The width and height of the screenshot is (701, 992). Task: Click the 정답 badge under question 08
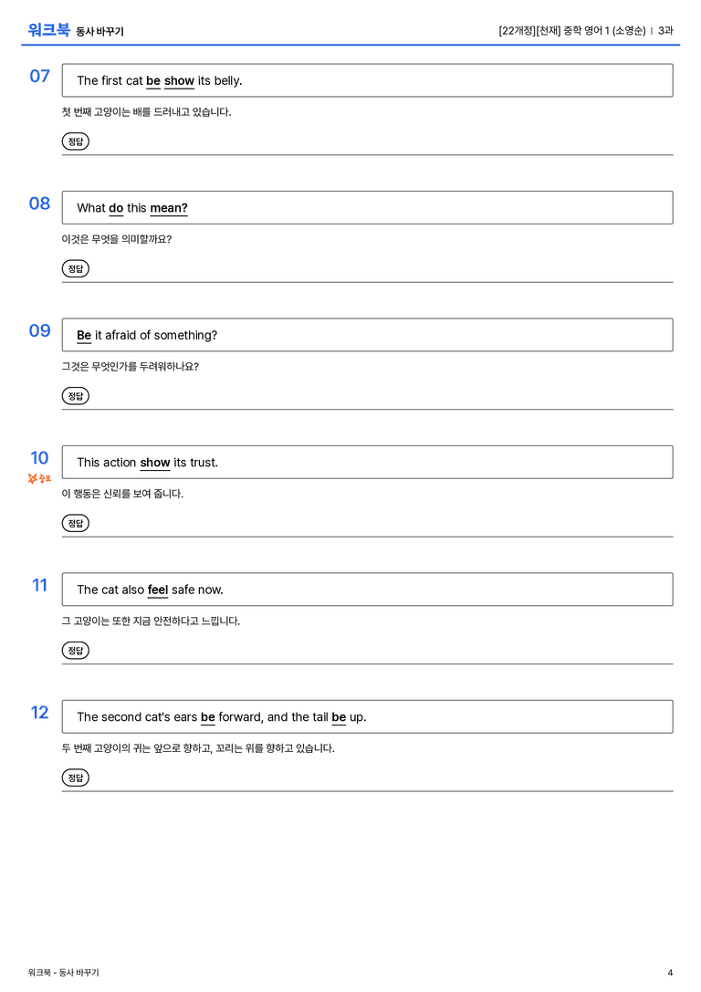tap(75, 268)
